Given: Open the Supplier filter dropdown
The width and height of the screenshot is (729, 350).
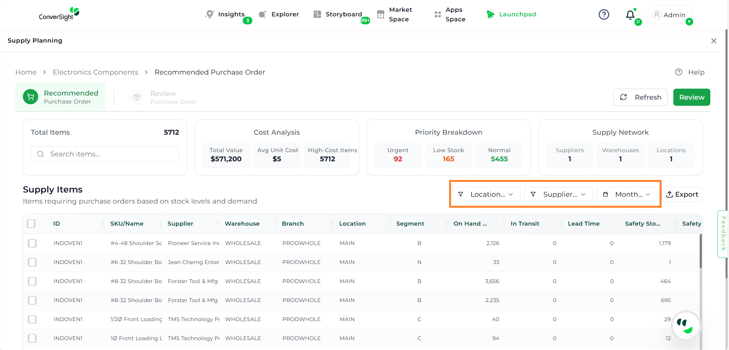Looking at the screenshot, I should (x=558, y=194).
